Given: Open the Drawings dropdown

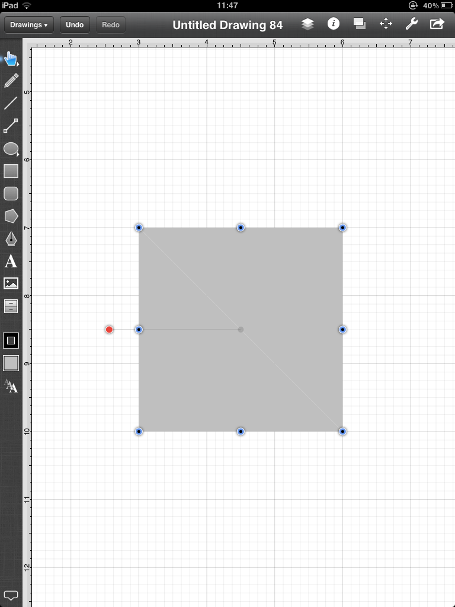Looking at the screenshot, I should coord(29,25).
